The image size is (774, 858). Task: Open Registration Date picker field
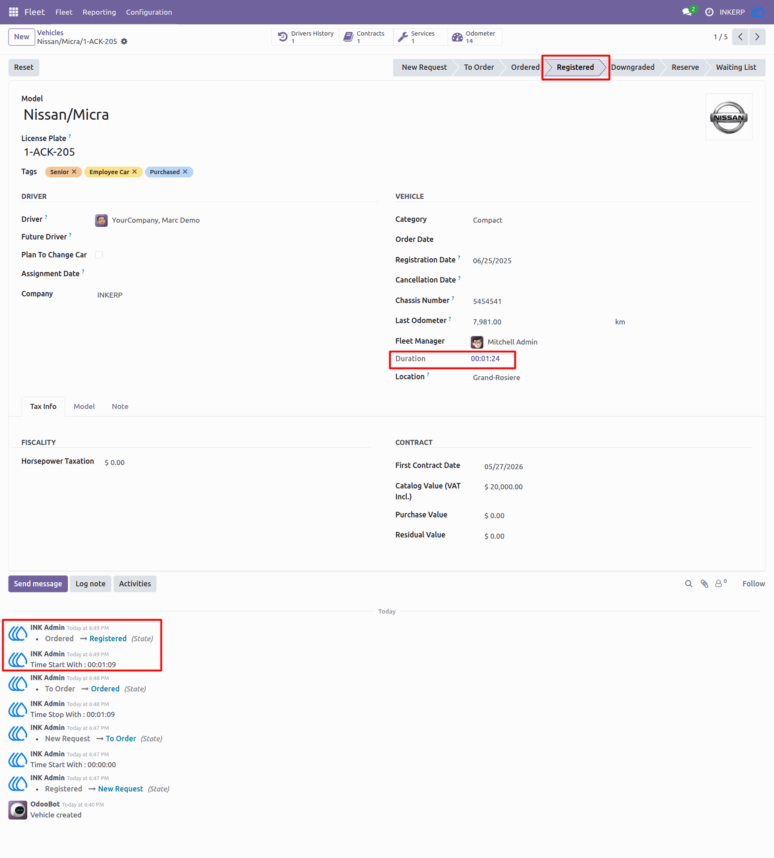click(612, 261)
